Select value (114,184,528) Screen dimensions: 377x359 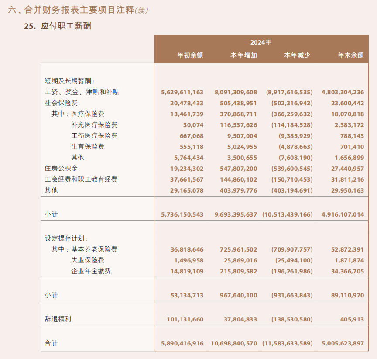coord(292,125)
